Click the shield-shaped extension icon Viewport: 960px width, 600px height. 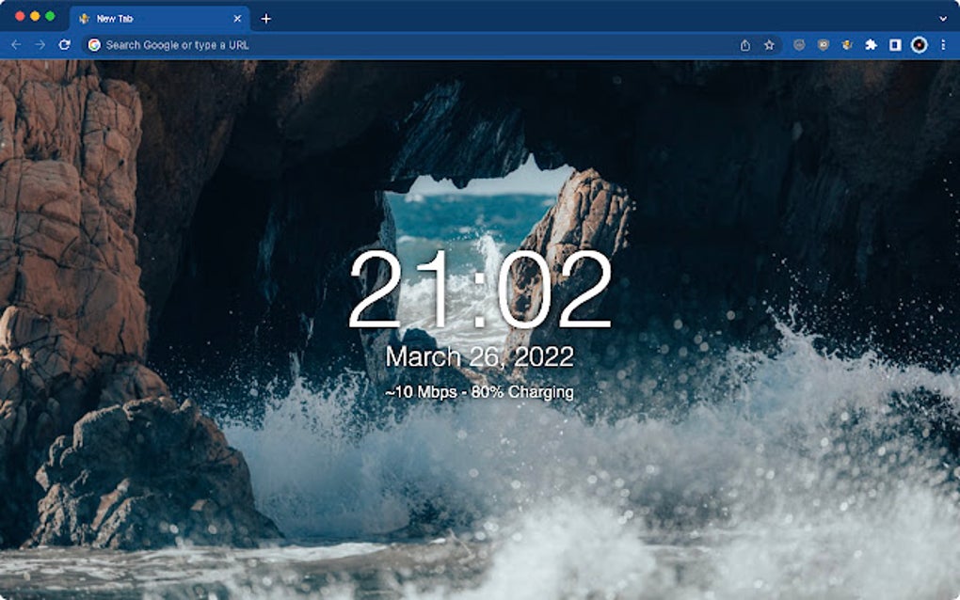click(x=798, y=44)
